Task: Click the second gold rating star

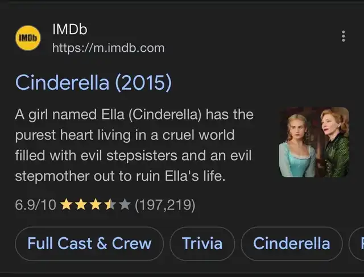Action: 81,205
